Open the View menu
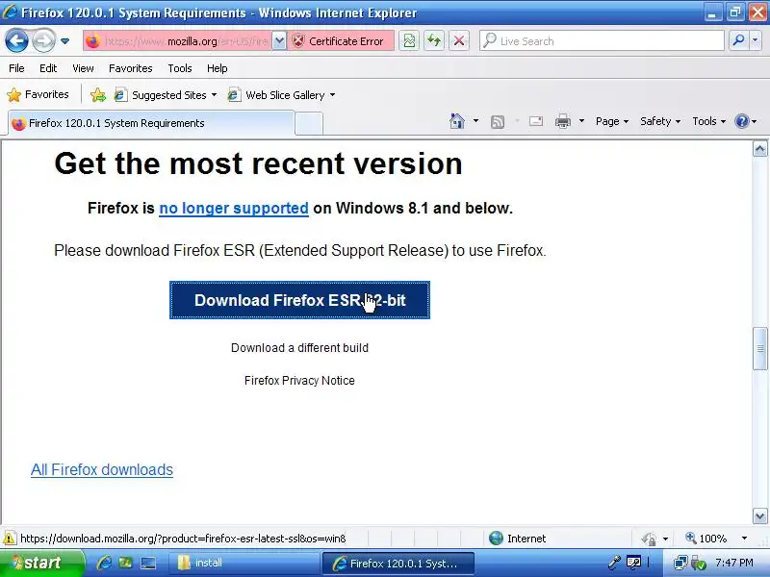This screenshot has width=770, height=577. [x=83, y=68]
